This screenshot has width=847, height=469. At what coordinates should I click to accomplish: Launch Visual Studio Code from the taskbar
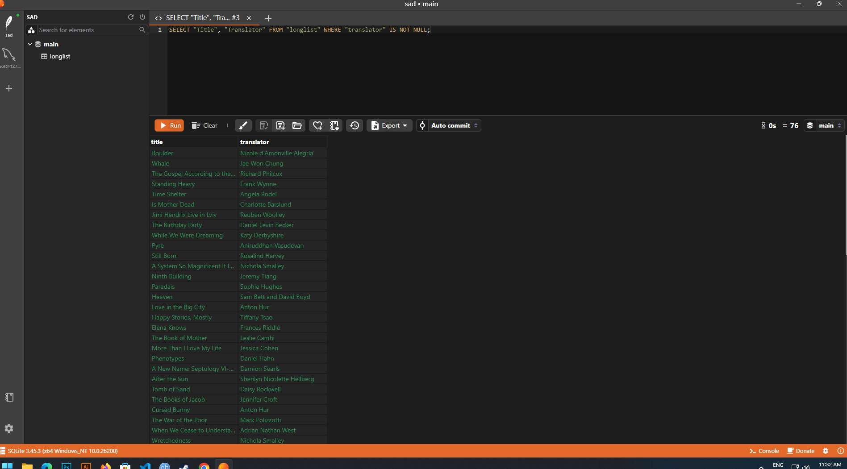[x=145, y=466]
